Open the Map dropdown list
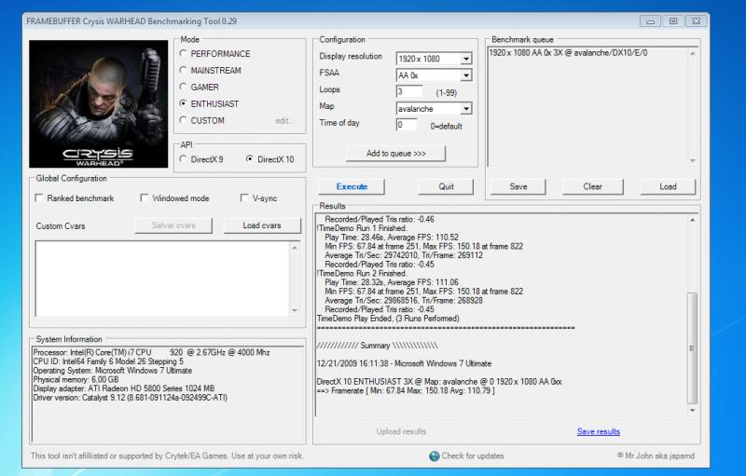This screenshot has width=746, height=476. tap(466, 109)
